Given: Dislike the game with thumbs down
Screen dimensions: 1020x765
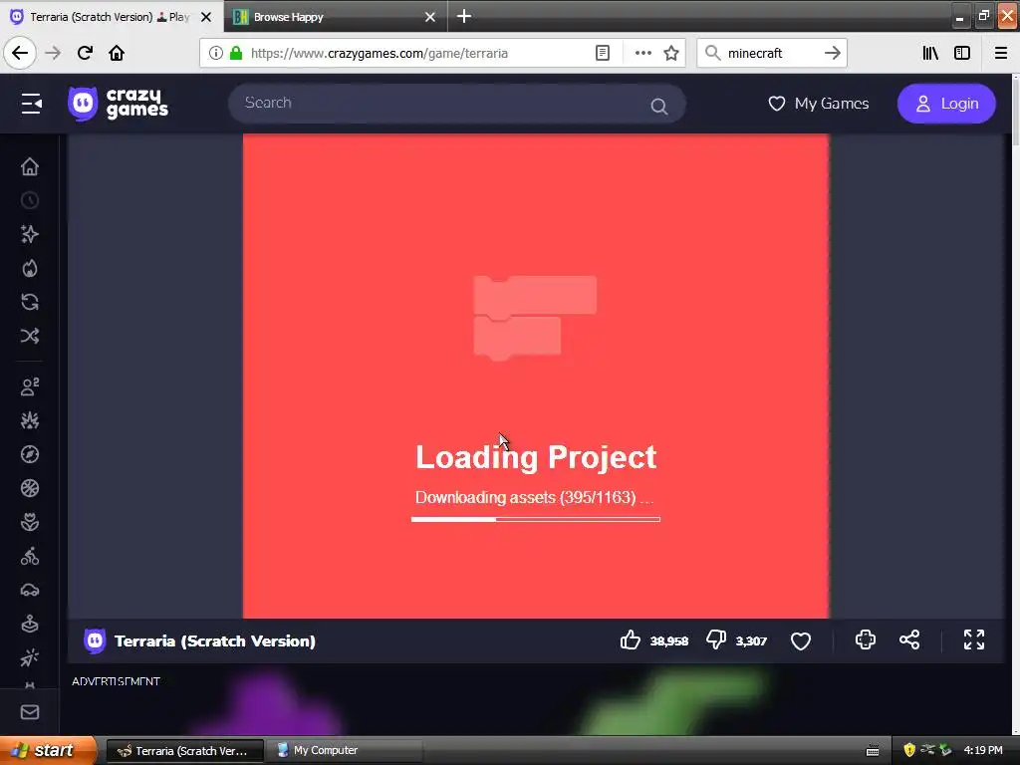Looking at the screenshot, I should (x=716, y=640).
